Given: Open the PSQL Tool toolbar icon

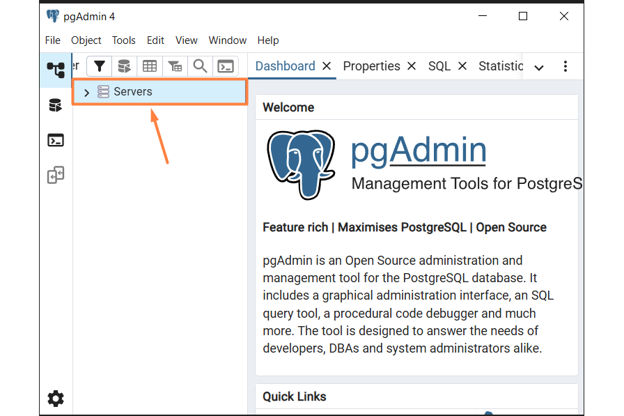Looking at the screenshot, I should point(226,66).
